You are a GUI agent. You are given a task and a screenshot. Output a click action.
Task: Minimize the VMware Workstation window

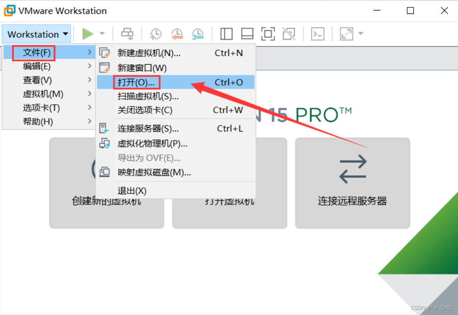pyautogui.click(x=377, y=10)
